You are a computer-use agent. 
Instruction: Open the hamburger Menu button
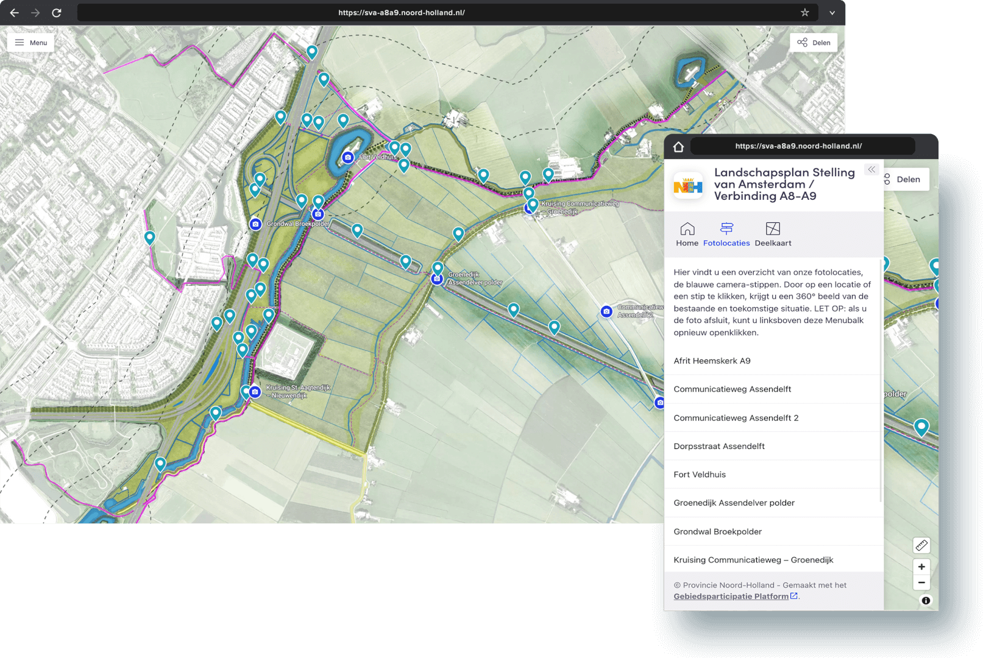31,43
